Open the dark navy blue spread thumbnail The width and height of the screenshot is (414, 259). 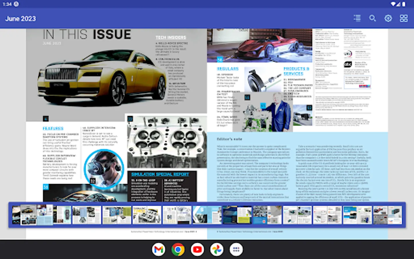click(237, 215)
